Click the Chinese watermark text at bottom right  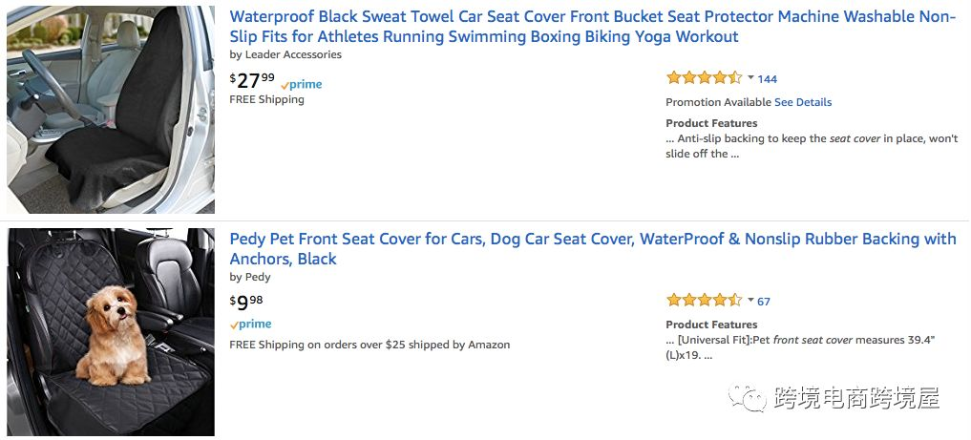857,398
